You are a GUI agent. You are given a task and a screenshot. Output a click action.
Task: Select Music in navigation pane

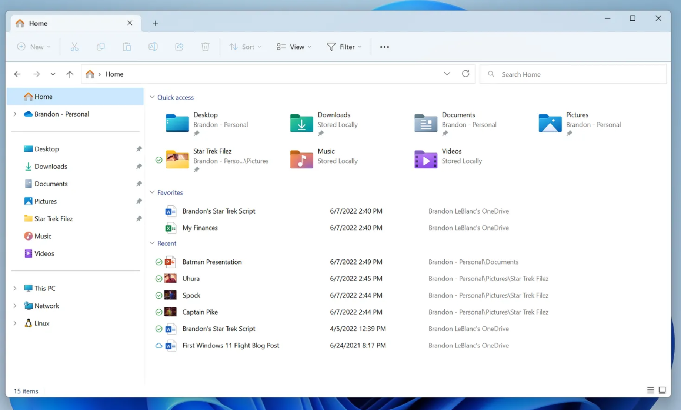[x=75, y=236]
